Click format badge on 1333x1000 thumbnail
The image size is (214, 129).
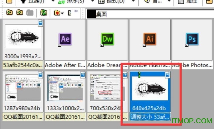(x=83, y=75)
